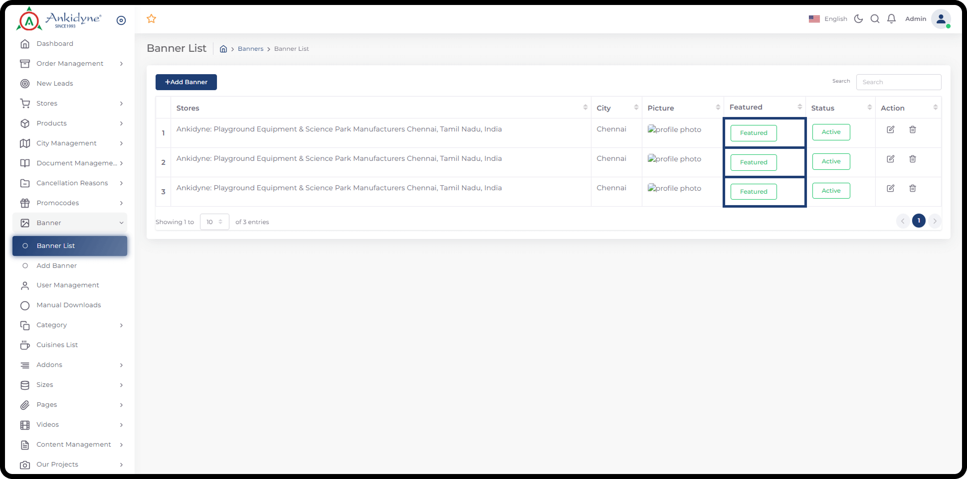Toggle the Active status for row 2
Viewport: 967px width, 479px height.
click(x=831, y=161)
